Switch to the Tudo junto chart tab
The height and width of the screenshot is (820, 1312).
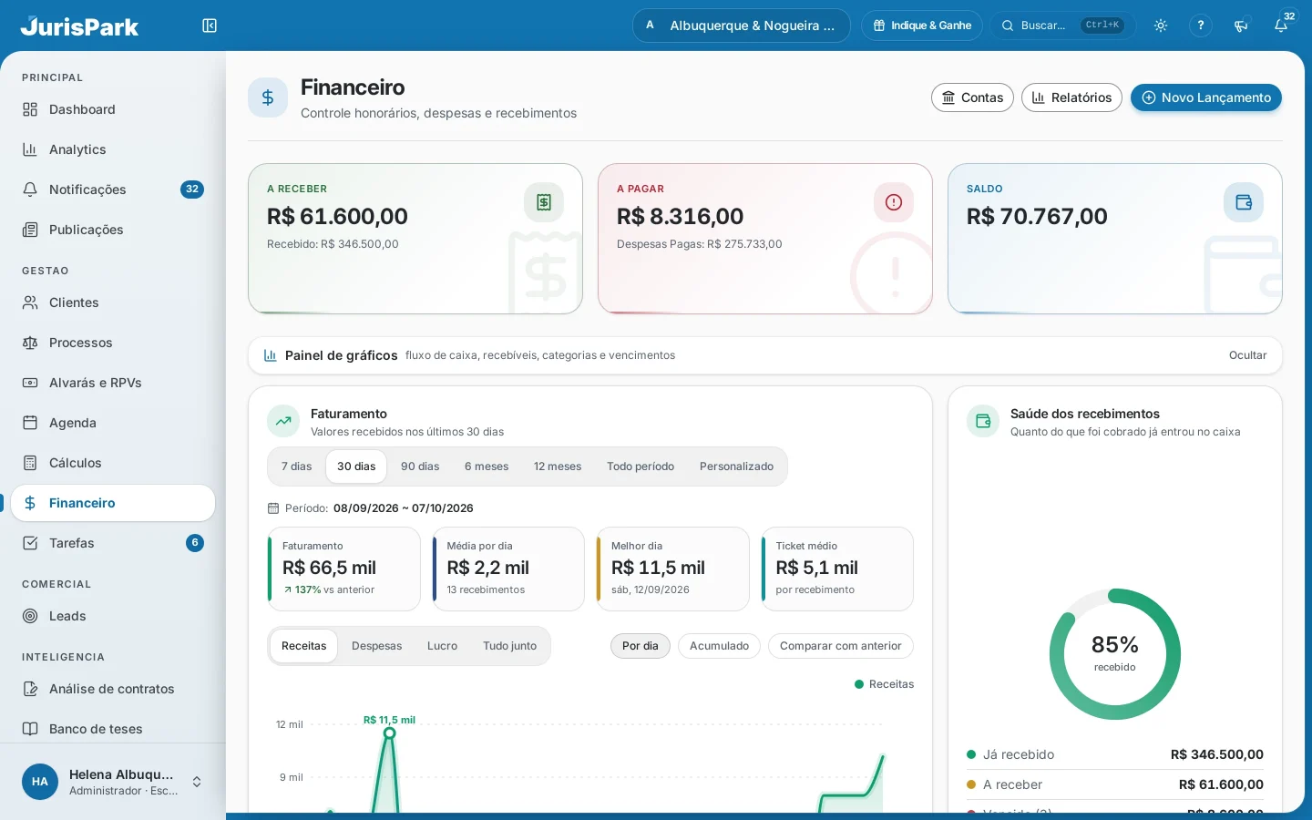pyautogui.click(x=509, y=646)
